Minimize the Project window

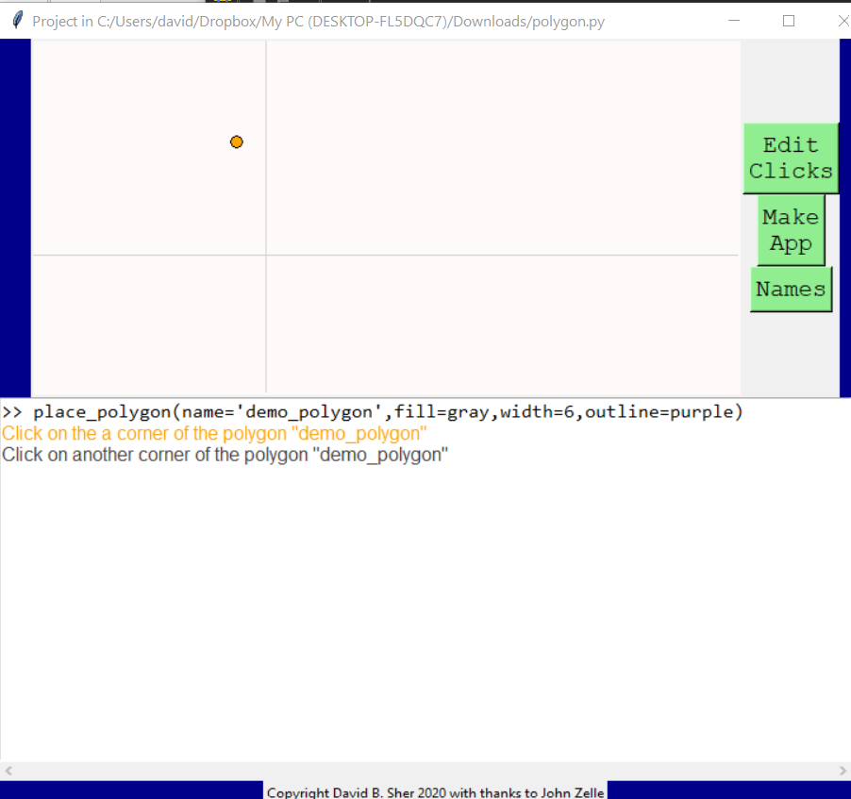pos(734,21)
